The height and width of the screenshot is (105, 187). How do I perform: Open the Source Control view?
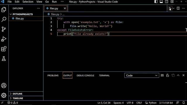tap(4, 29)
